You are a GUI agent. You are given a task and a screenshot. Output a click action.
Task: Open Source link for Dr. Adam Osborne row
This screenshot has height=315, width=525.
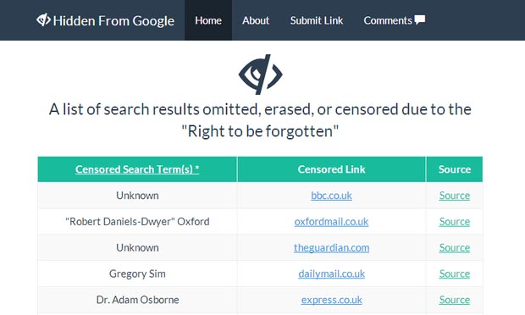click(x=455, y=300)
